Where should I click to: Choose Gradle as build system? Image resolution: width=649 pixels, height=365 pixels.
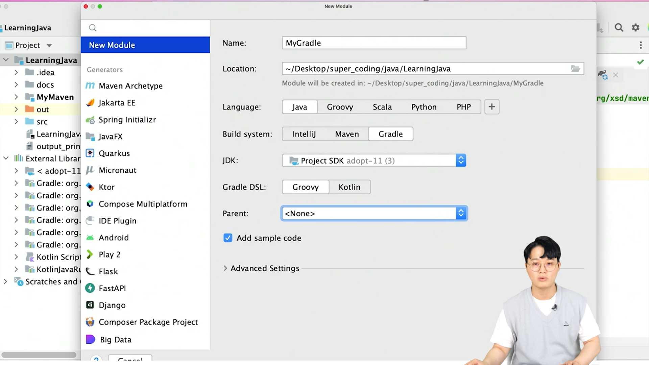click(x=391, y=134)
